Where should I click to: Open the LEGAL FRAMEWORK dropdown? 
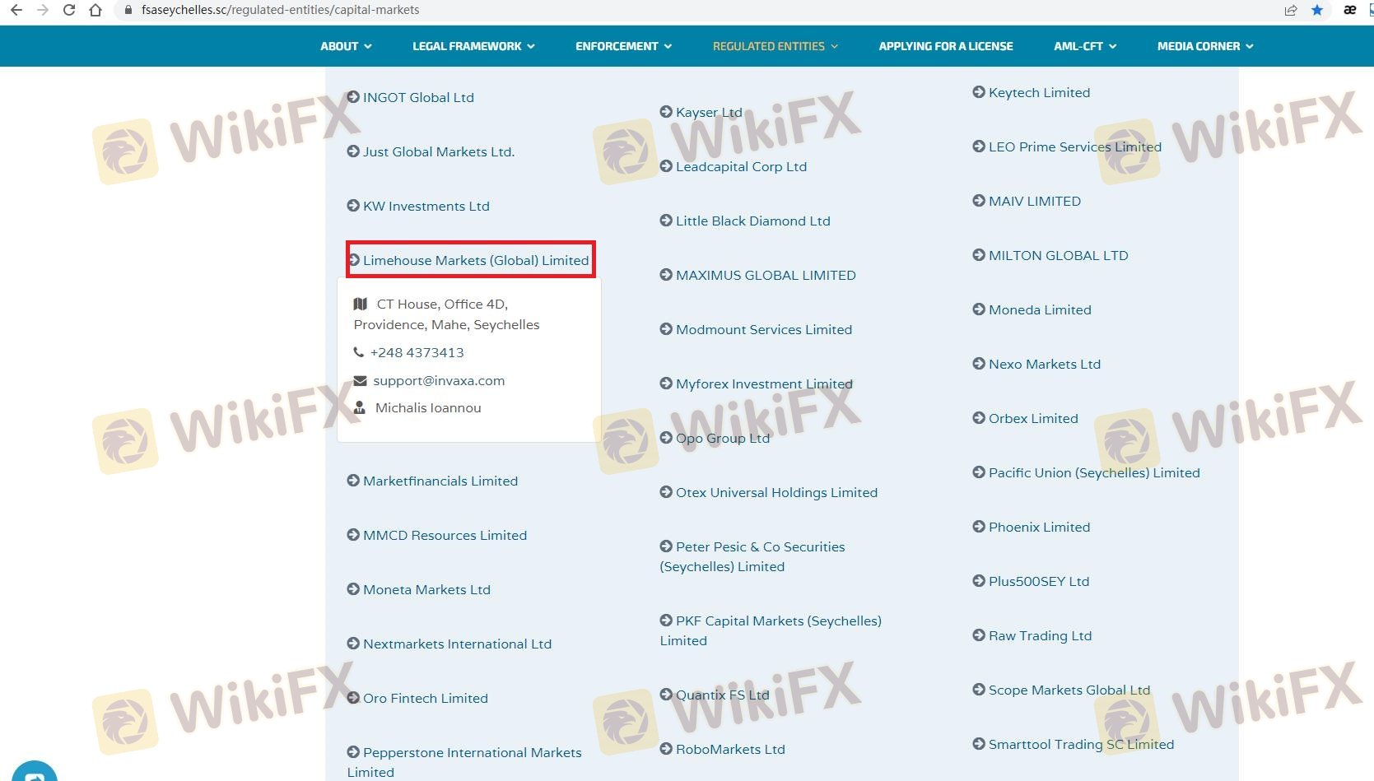click(x=473, y=46)
